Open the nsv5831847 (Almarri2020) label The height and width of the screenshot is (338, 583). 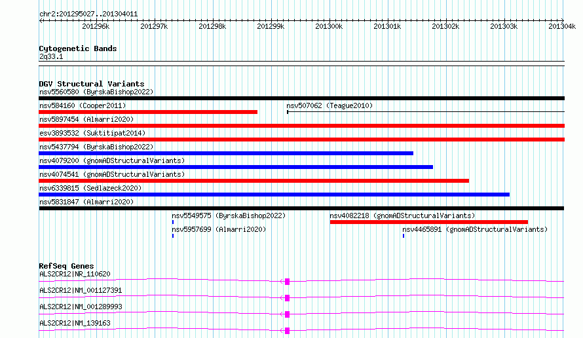(x=86, y=202)
